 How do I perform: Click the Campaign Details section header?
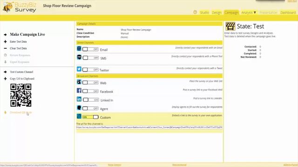point(149,24)
